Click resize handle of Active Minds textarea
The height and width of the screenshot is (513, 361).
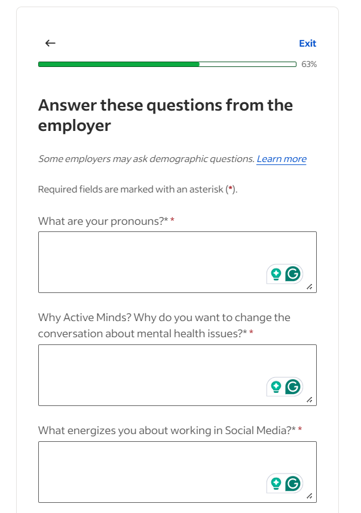[310, 400]
